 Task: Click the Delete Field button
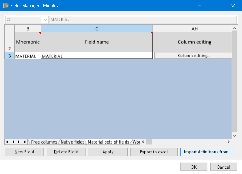[x=66, y=152]
